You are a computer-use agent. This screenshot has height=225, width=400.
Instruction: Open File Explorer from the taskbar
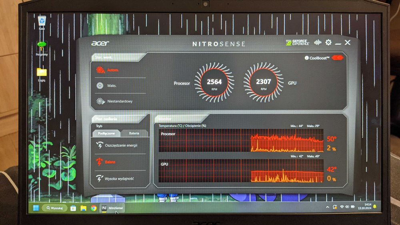(84, 209)
